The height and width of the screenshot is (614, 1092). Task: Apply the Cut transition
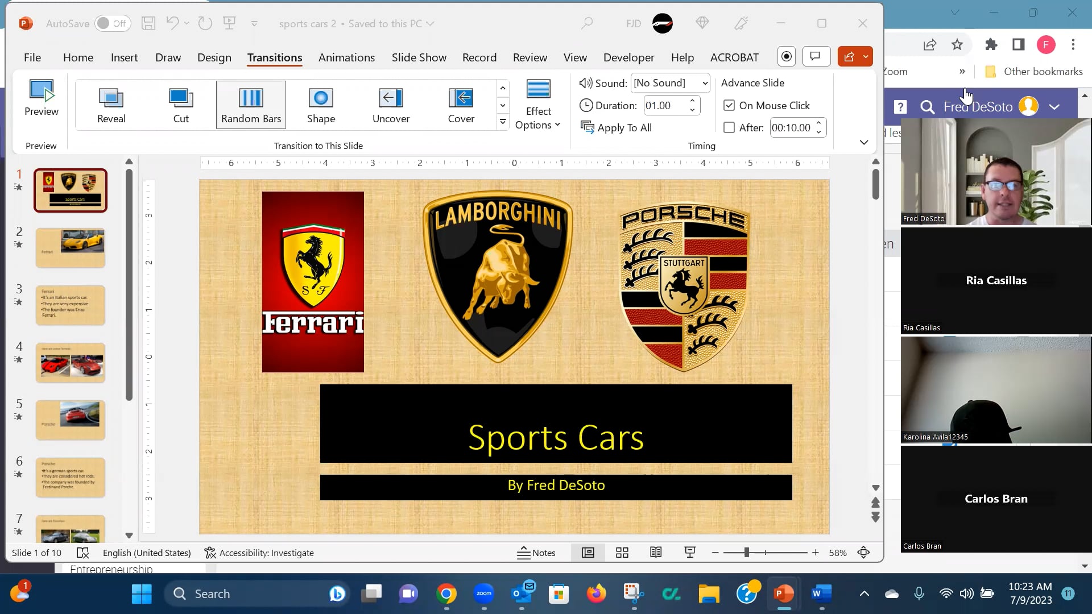[181, 105]
